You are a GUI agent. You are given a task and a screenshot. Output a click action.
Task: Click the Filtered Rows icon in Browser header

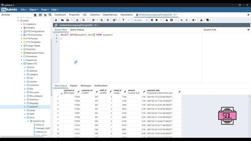pyautogui.click(x=45, y=15)
